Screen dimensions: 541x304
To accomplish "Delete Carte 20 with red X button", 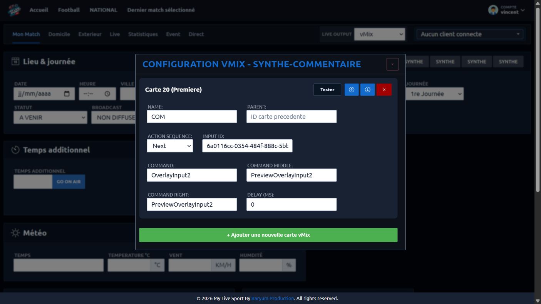I will 384,90.
